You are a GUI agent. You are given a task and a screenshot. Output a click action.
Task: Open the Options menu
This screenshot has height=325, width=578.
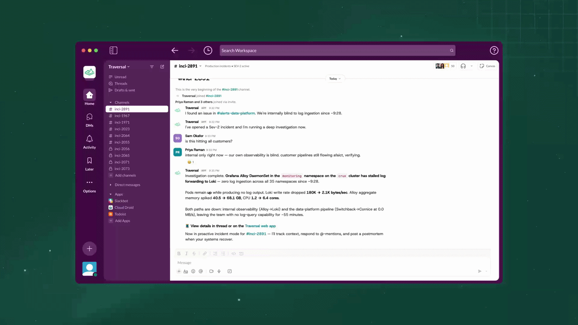coord(89,186)
